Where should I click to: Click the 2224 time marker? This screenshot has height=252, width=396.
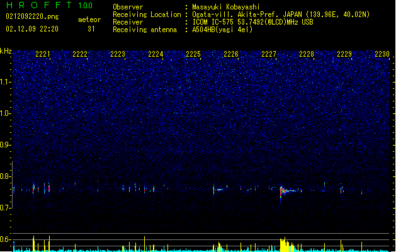click(156, 54)
